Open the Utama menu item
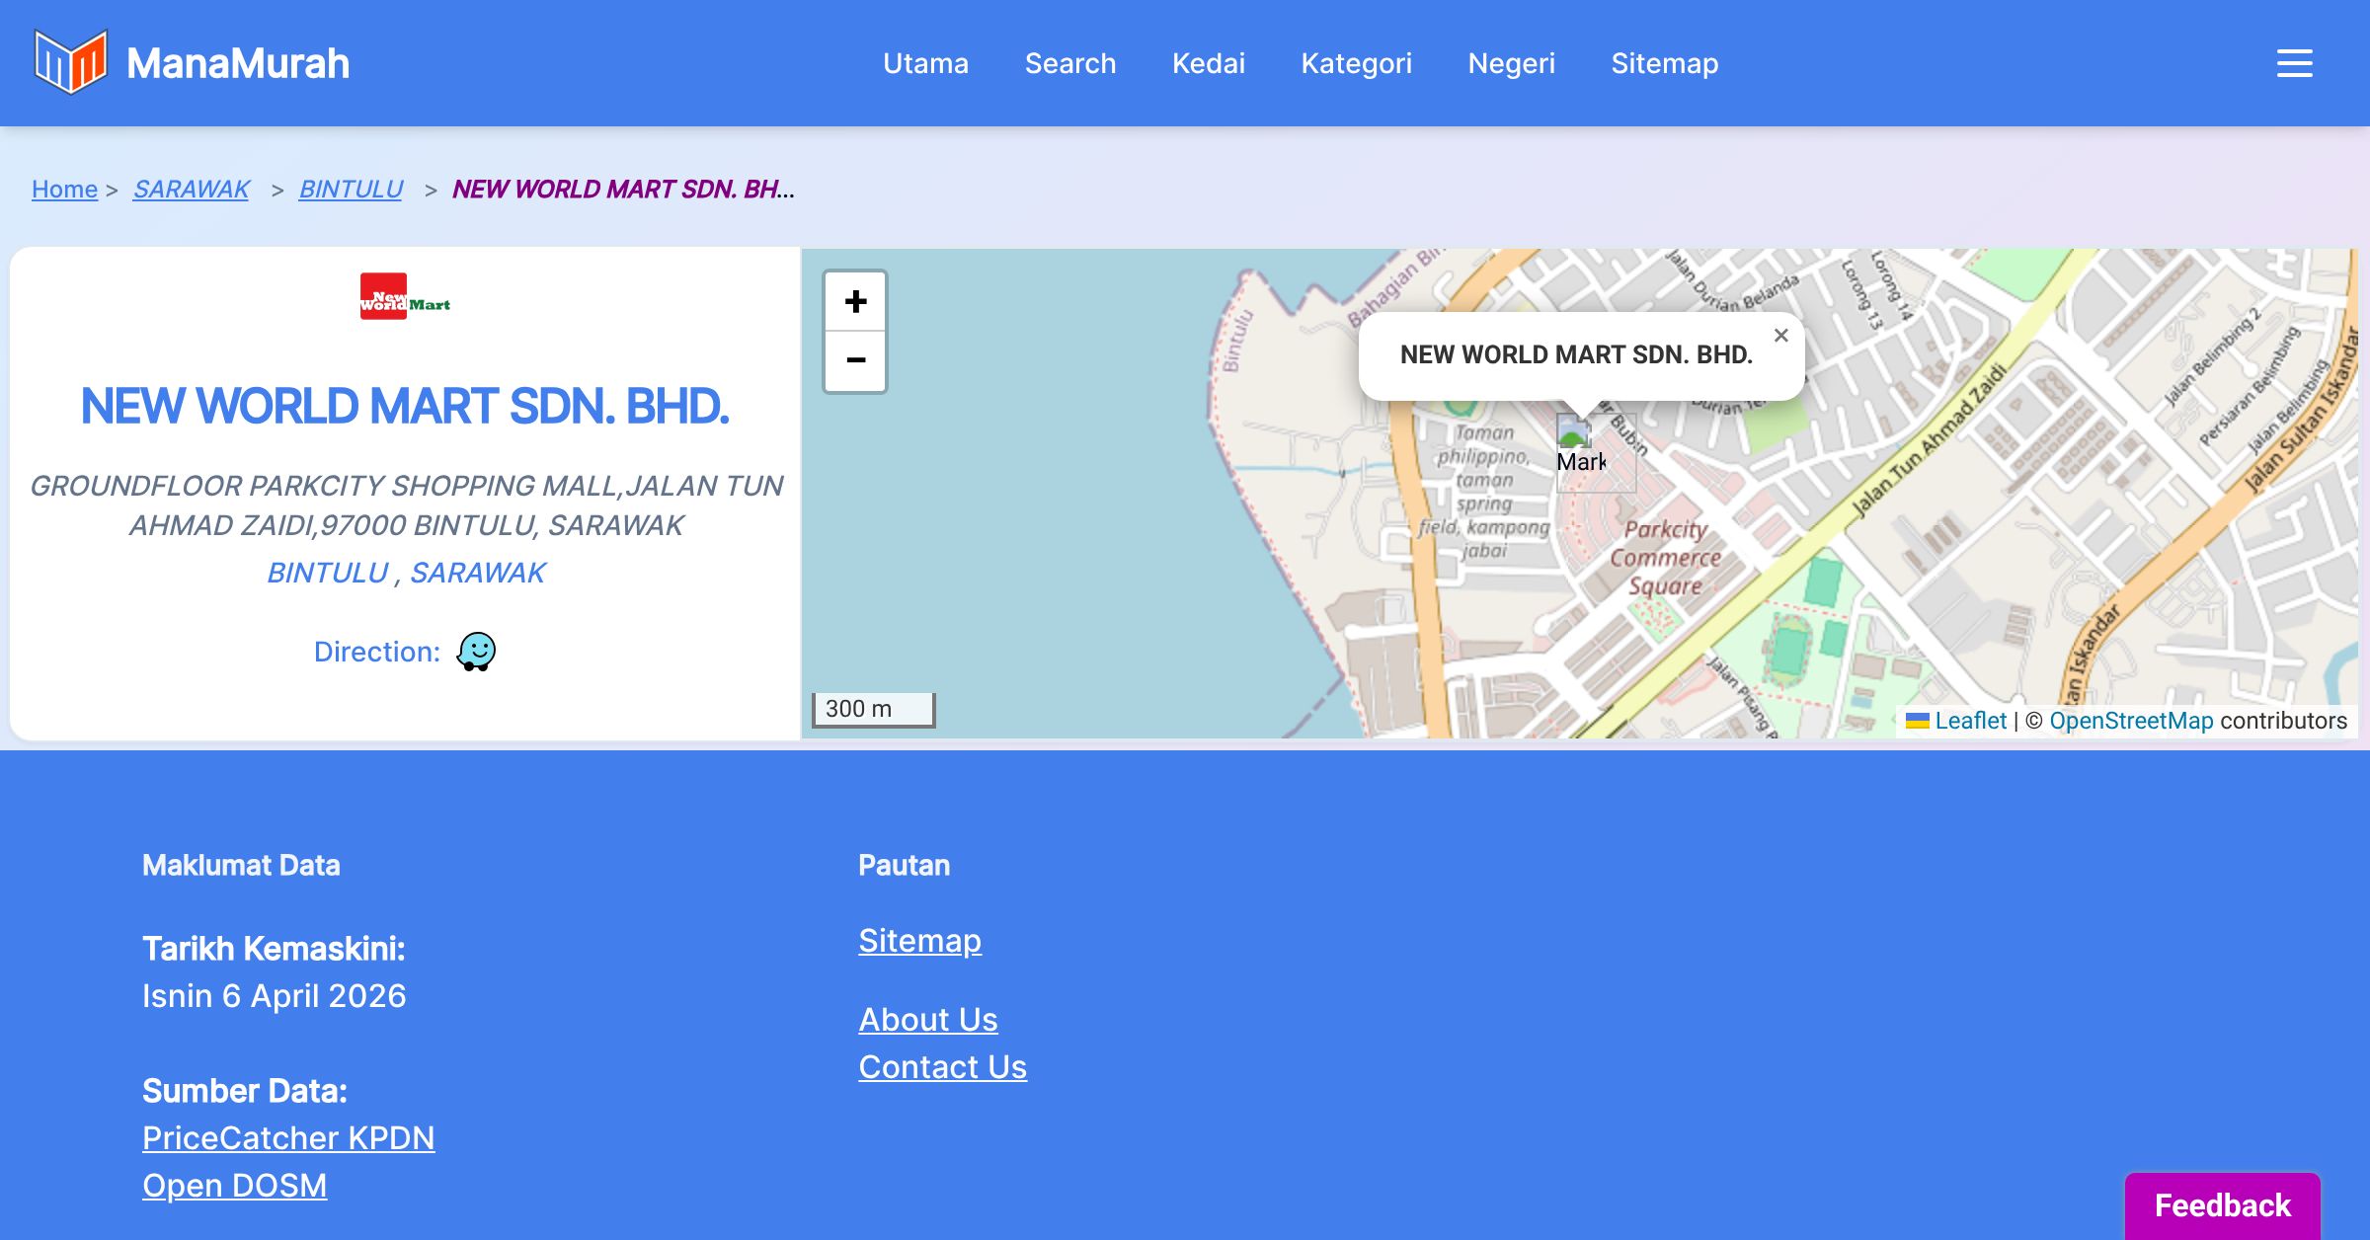 click(x=925, y=63)
